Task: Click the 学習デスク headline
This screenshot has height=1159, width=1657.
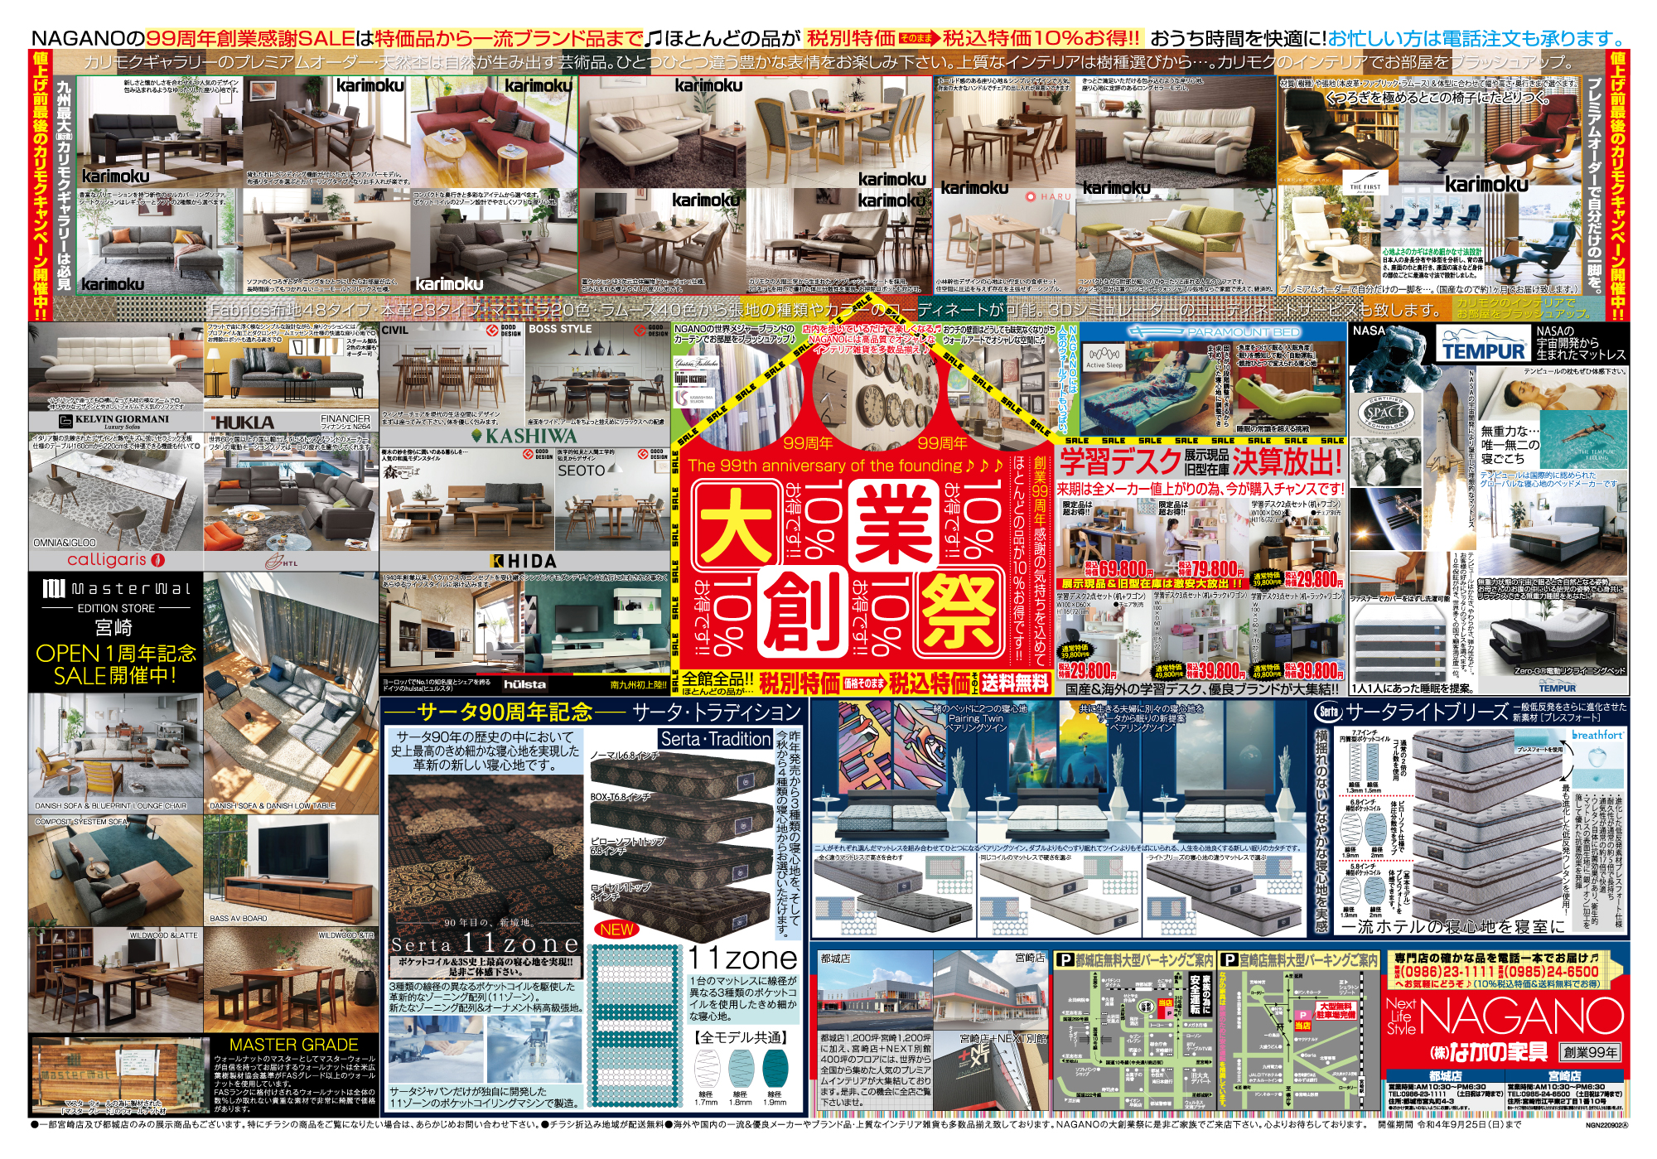Action: pyautogui.click(x=1119, y=461)
